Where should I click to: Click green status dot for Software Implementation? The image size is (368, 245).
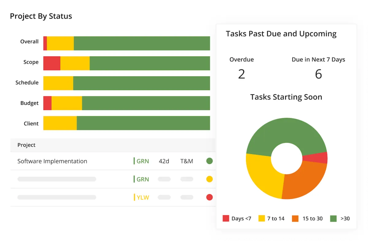click(209, 161)
